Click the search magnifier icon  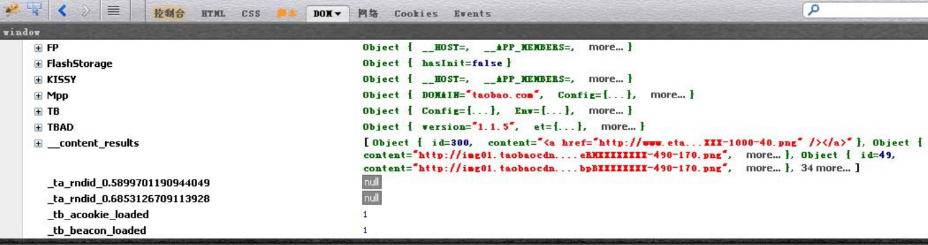point(814,10)
